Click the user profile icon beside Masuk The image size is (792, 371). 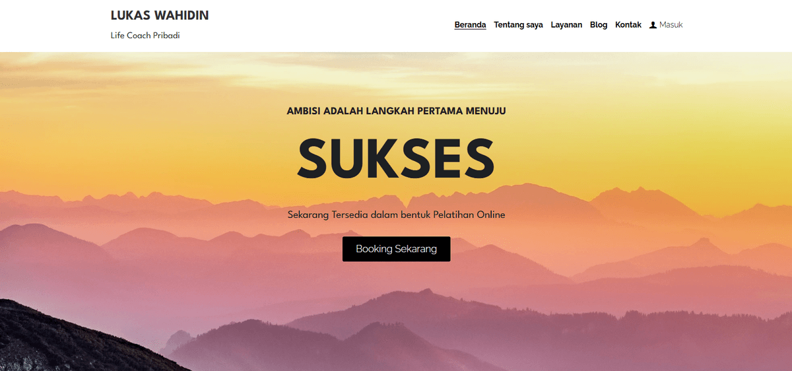(653, 25)
